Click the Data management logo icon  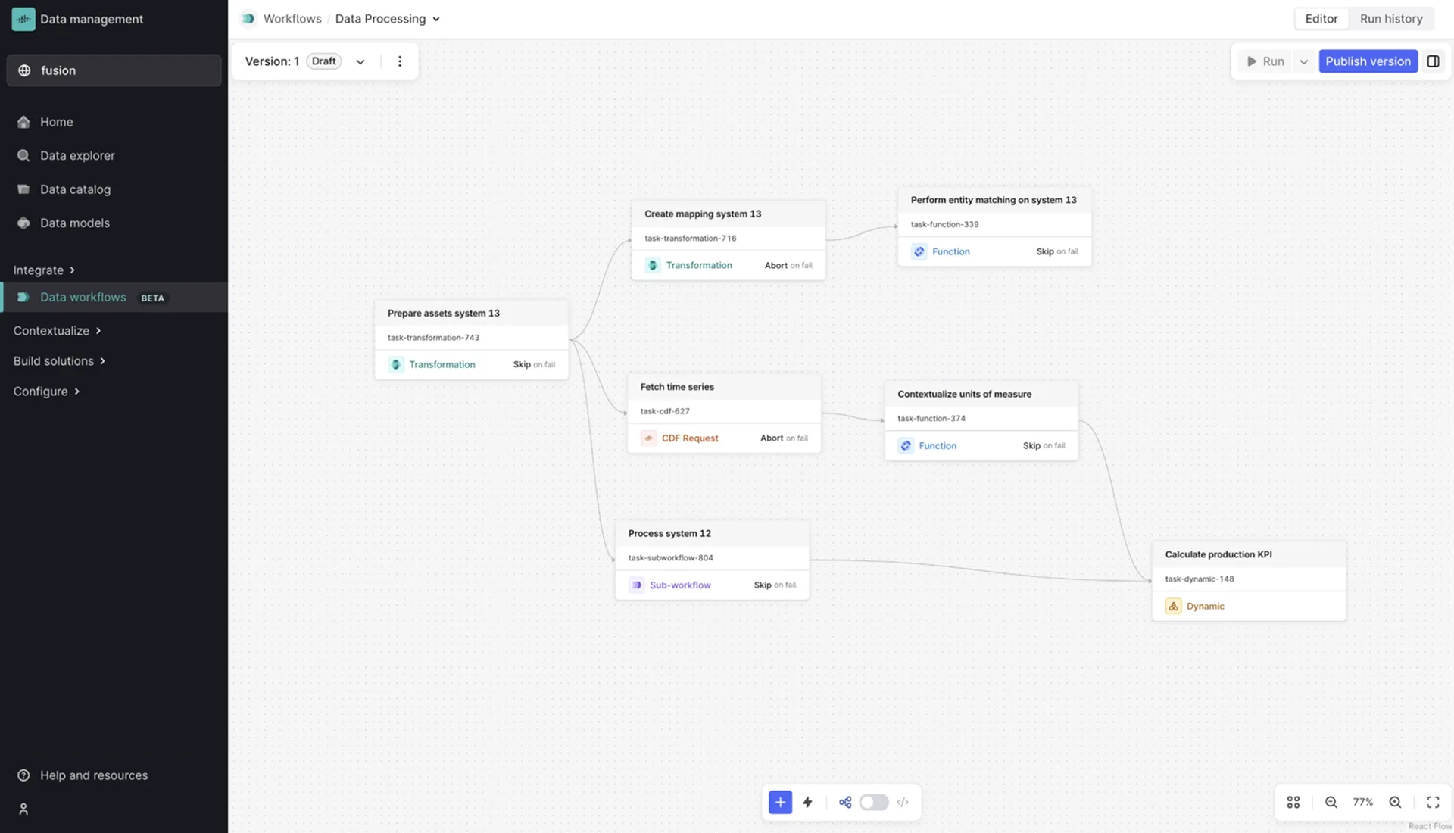click(23, 19)
